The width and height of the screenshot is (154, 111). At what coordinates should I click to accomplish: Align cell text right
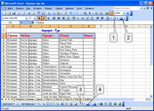pos(63,18)
